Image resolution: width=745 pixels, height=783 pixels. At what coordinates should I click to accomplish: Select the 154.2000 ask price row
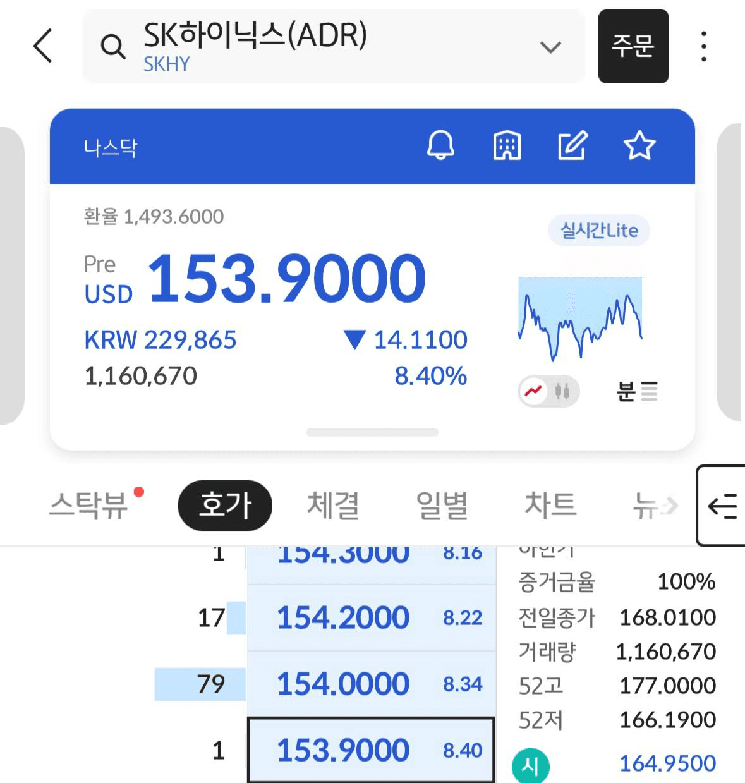point(372,617)
